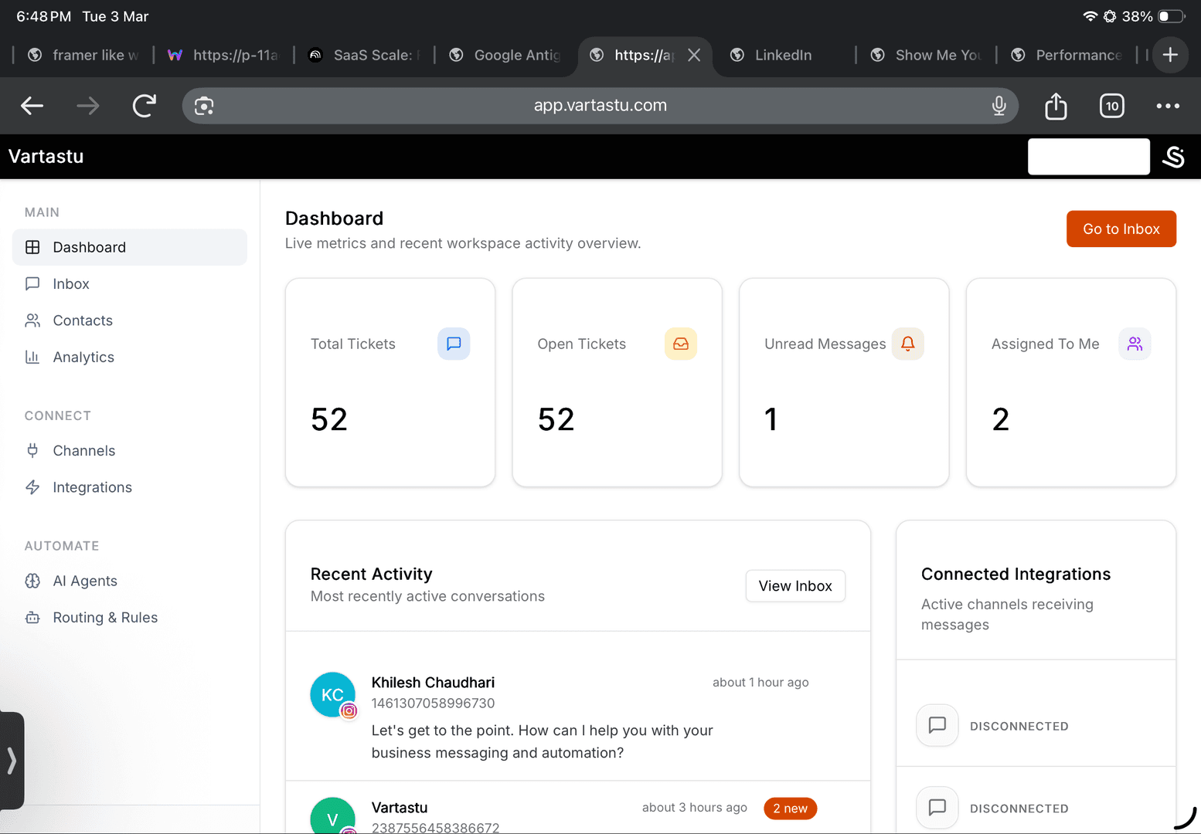The width and height of the screenshot is (1201, 834).
Task: Expand the collapsed side panel chevron
Action: (12, 761)
